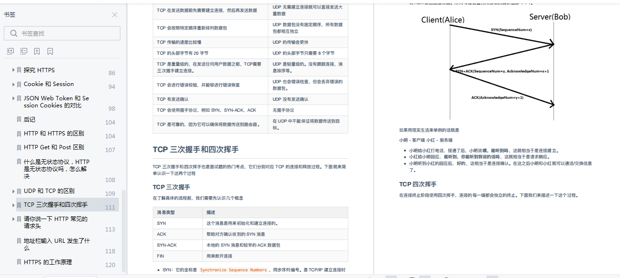Click the TCP 三次握手 subheading

pos(171,187)
